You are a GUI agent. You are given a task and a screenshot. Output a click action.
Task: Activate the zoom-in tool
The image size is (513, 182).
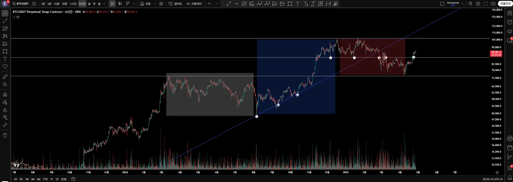pyautogui.click(x=5, y=84)
